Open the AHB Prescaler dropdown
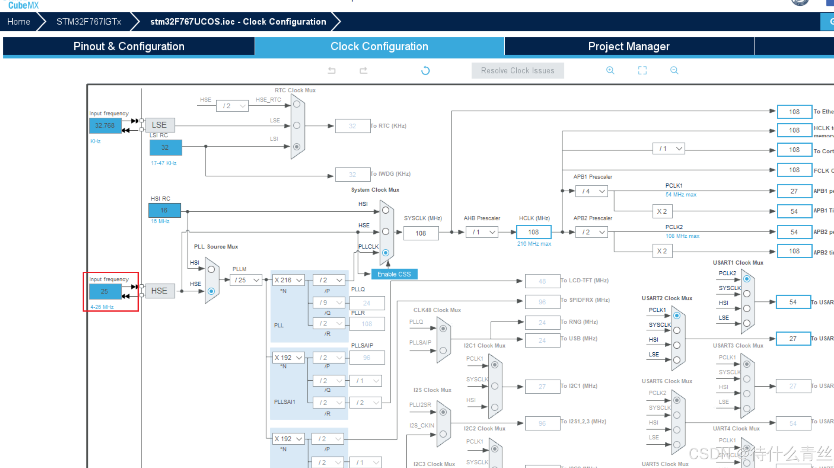Viewport: 834px width, 468px height. click(x=482, y=232)
